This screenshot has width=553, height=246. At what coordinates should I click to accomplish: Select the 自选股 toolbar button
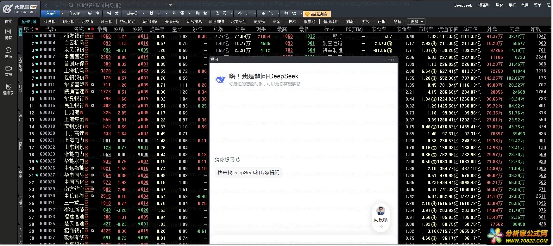[x=74, y=14]
